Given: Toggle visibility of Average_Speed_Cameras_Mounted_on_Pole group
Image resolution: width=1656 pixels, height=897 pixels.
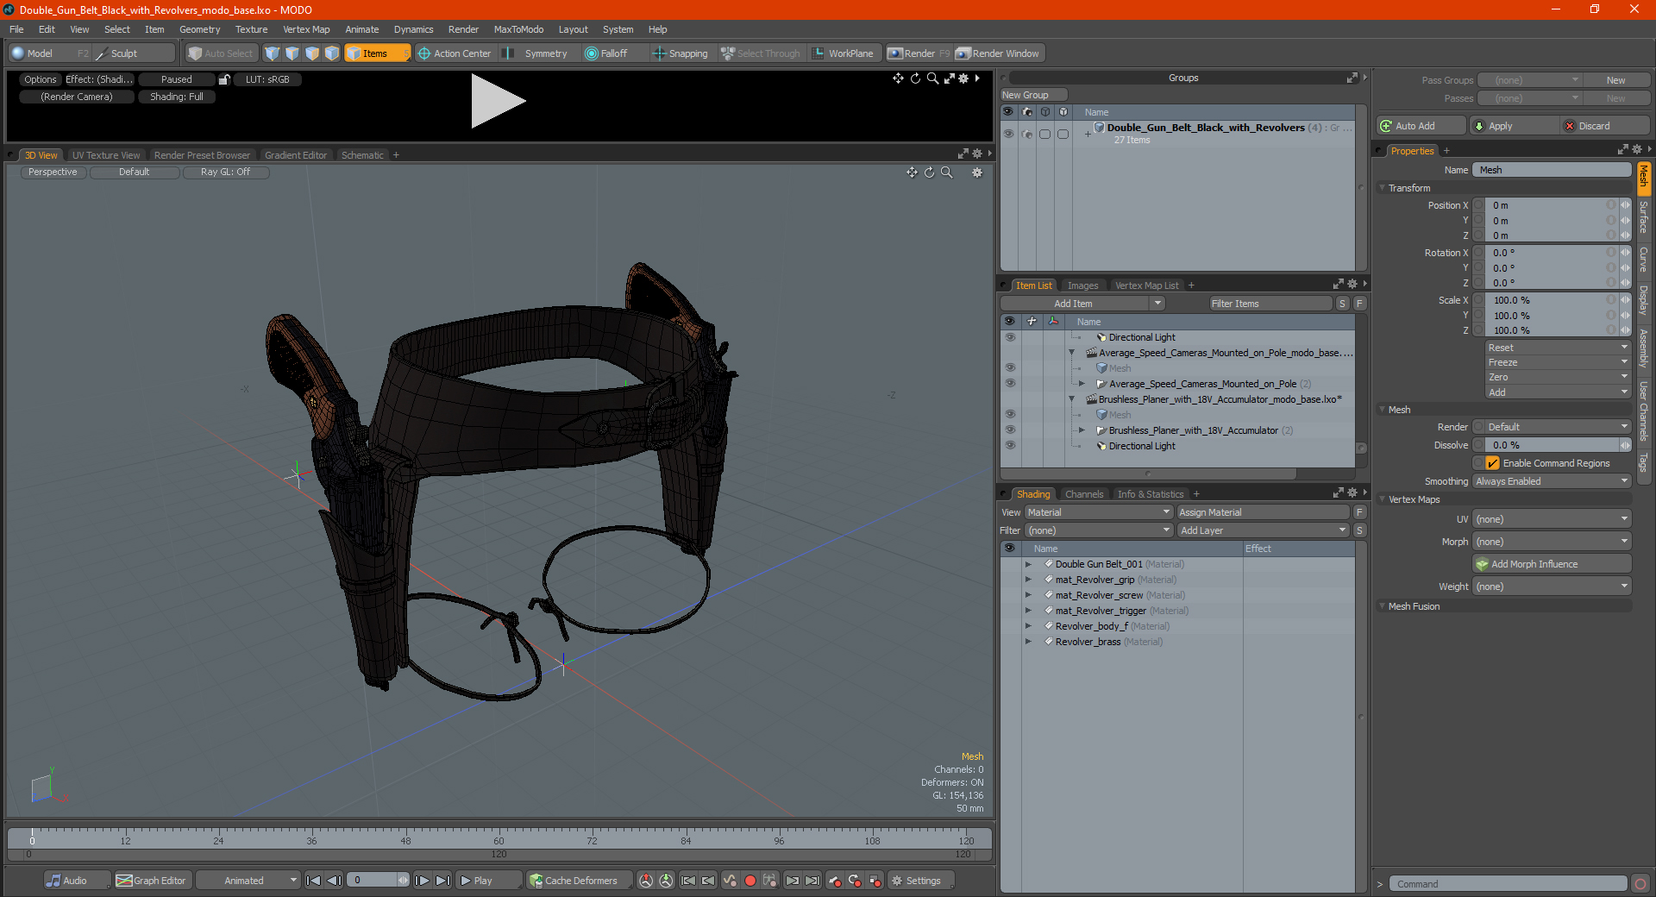Looking at the screenshot, I should point(1010,384).
